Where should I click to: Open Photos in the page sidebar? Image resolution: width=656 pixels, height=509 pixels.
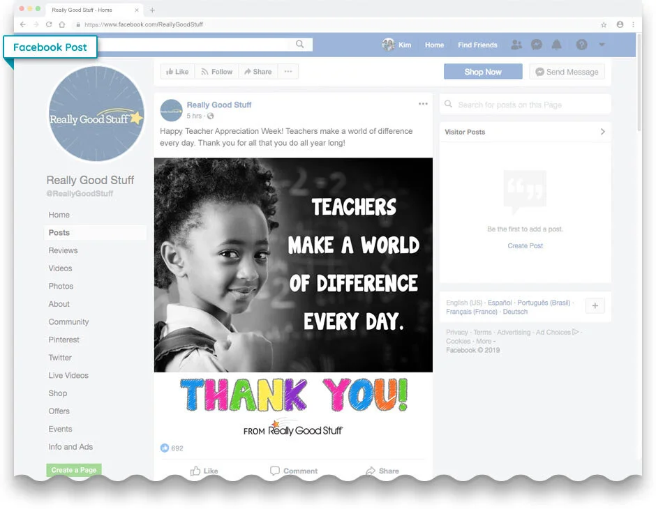point(61,287)
